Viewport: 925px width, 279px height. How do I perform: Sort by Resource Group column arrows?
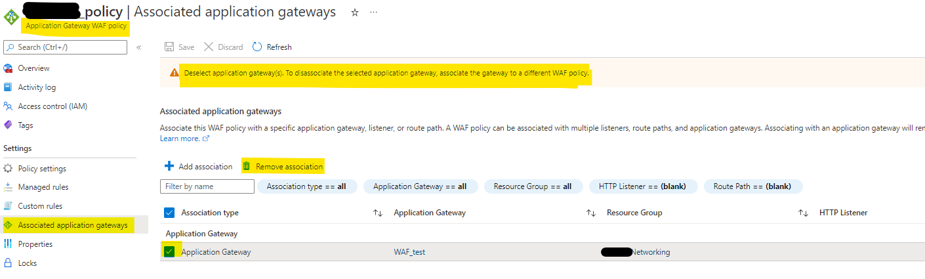click(803, 213)
